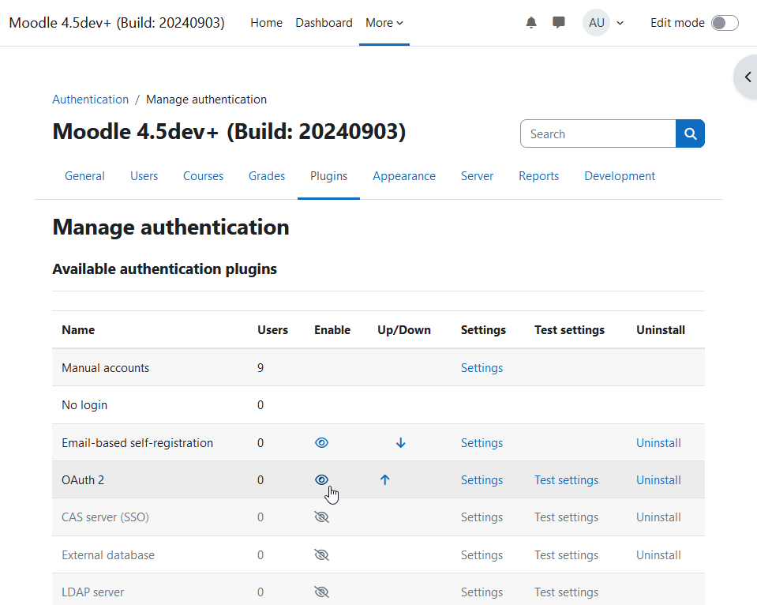Open the Reports tab
The height and width of the screenshot is (605, 757).
pos(539,176)
